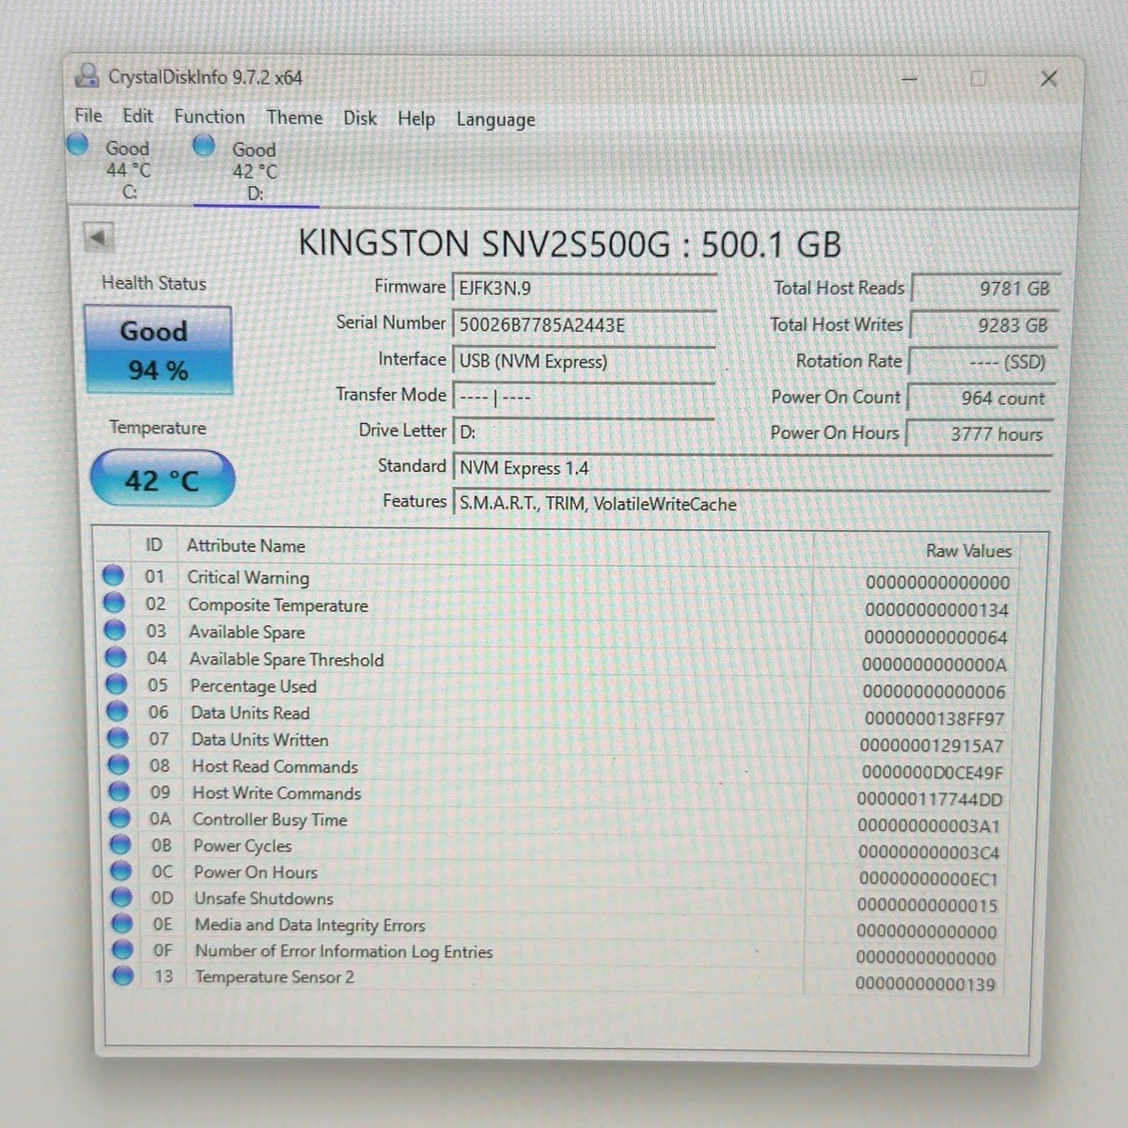This screenshot has width=1128, height=1128.
Task: Click status orb for Host Read Commands
Action: (x=118, y=765)
